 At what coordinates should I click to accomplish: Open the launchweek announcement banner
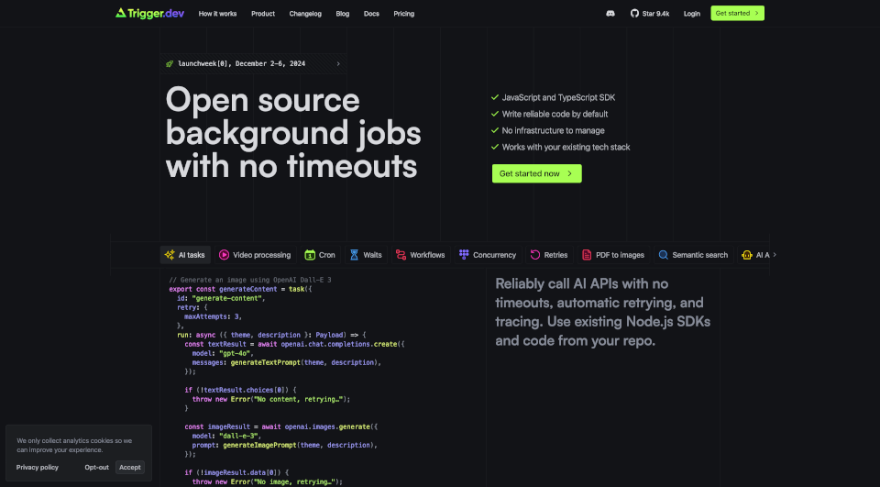pyautogui.click(x=253, y=64)
